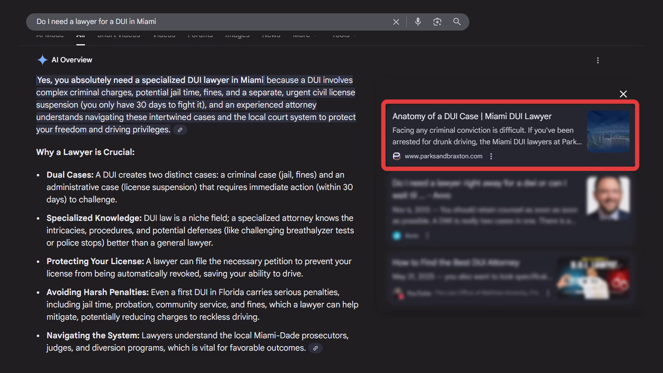Visit the www.parksandbraxton.com link
Viewport: 663px width, 373px height.
coord(443,156)
